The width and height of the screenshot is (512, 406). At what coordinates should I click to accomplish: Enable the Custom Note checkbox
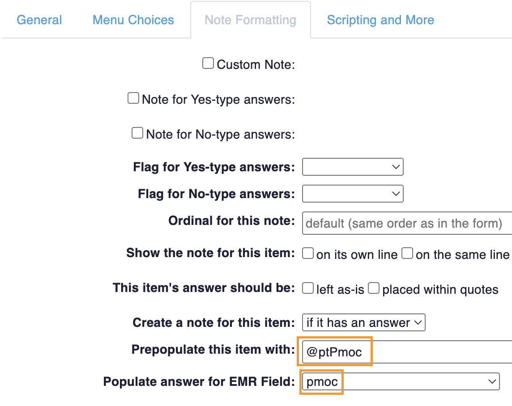click(208, 63)
